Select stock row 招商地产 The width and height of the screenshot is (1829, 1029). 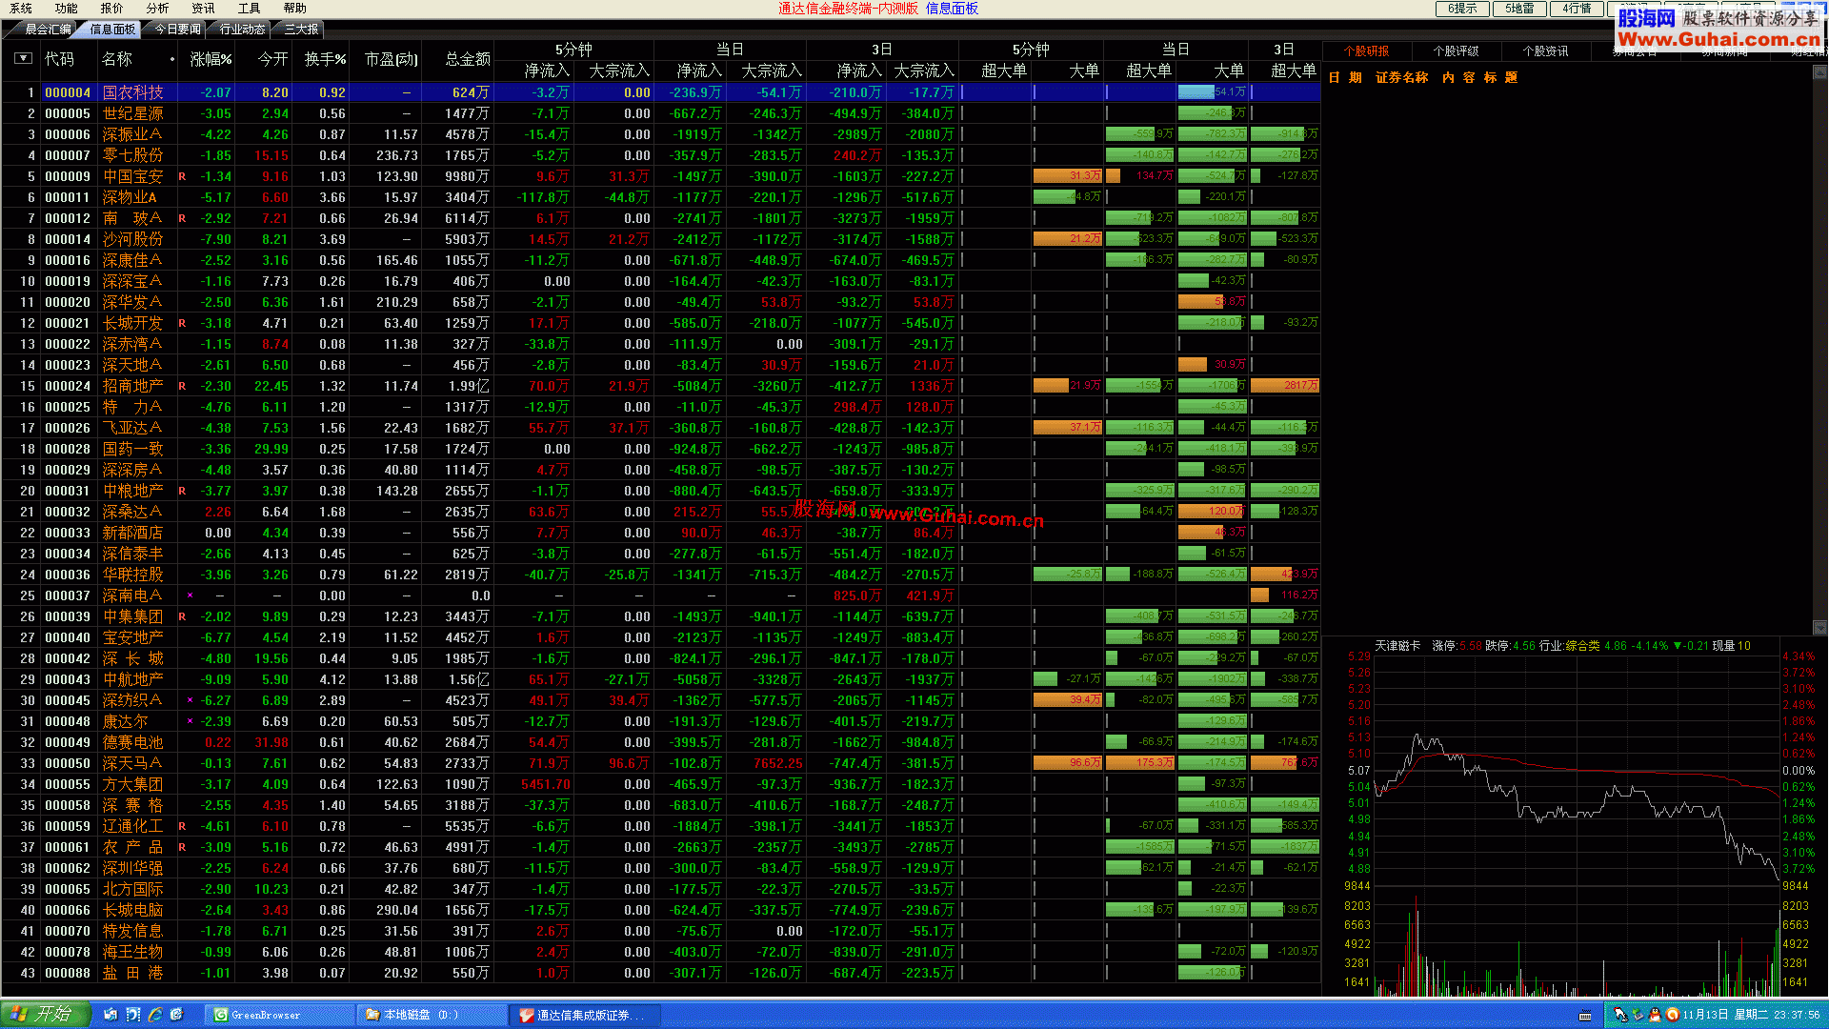pos(661,386)
